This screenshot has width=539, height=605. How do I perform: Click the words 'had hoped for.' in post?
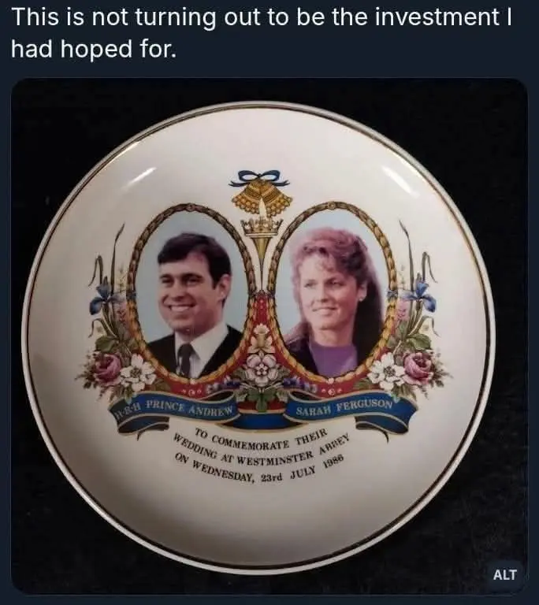94,50
